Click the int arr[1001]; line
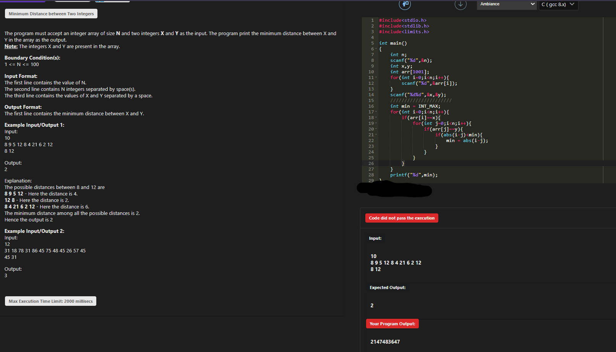This screenshot has width=616, height=352. click(x=410, y=72)
